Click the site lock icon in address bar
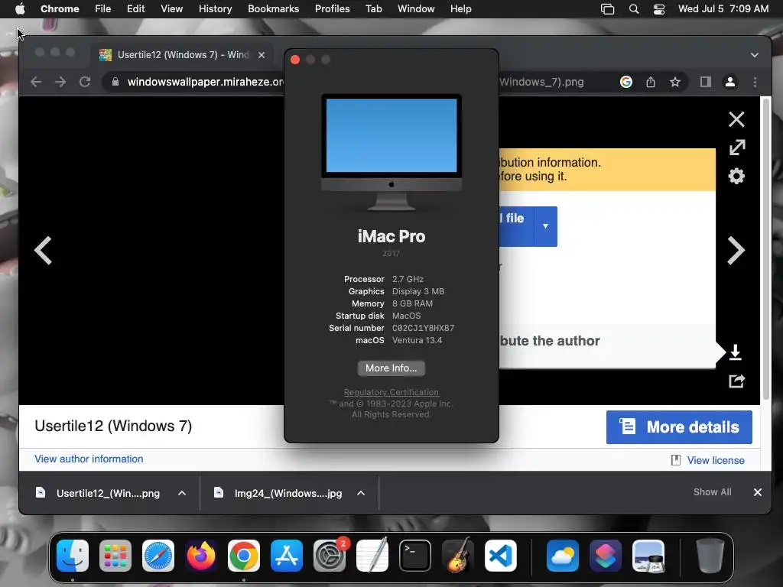 (115, 82)
